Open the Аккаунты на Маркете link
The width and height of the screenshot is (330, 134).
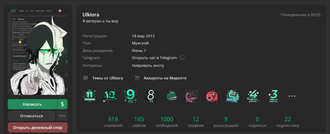pos(165,78)
